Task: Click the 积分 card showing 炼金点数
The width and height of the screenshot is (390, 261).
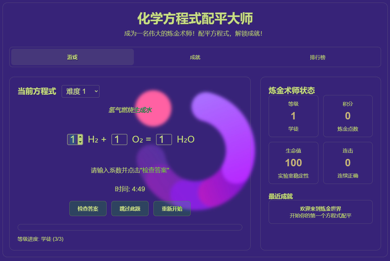Action: [348, 116]
